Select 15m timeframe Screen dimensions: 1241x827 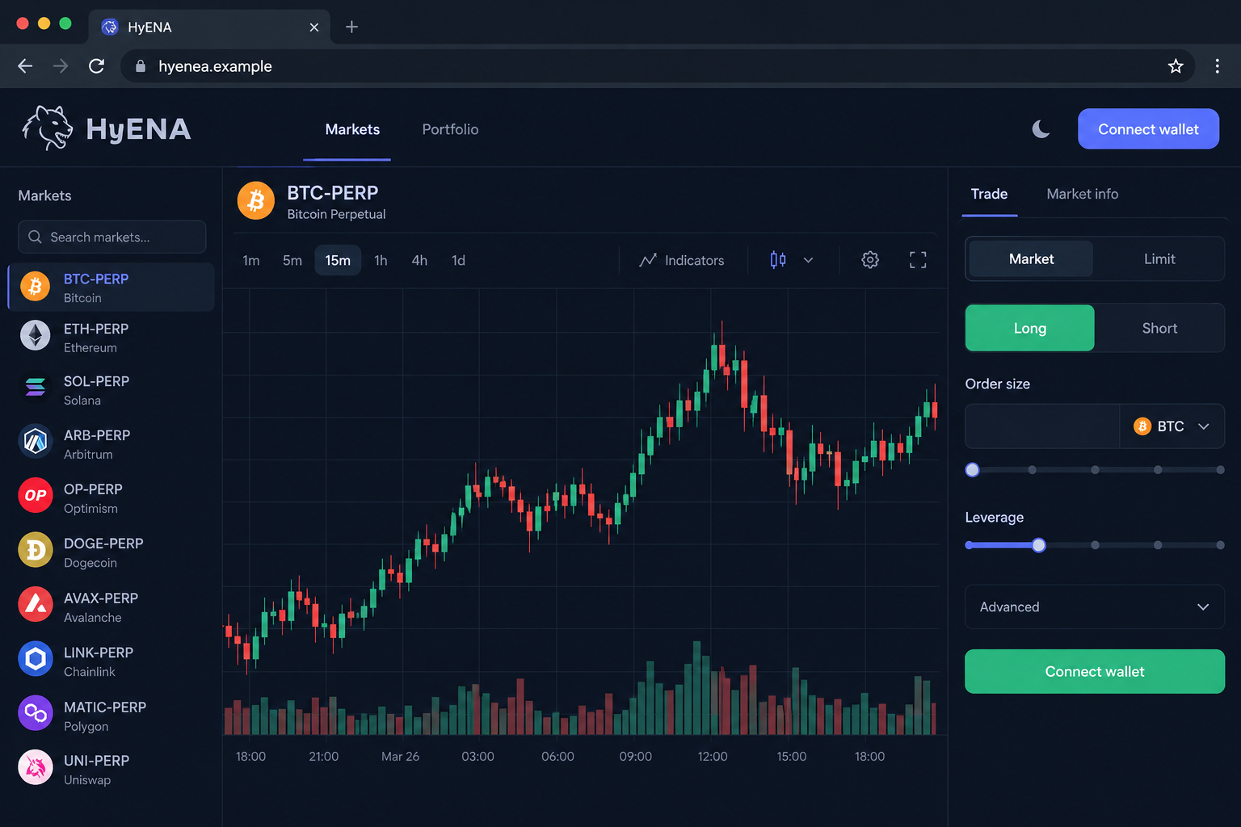(338, 260)
